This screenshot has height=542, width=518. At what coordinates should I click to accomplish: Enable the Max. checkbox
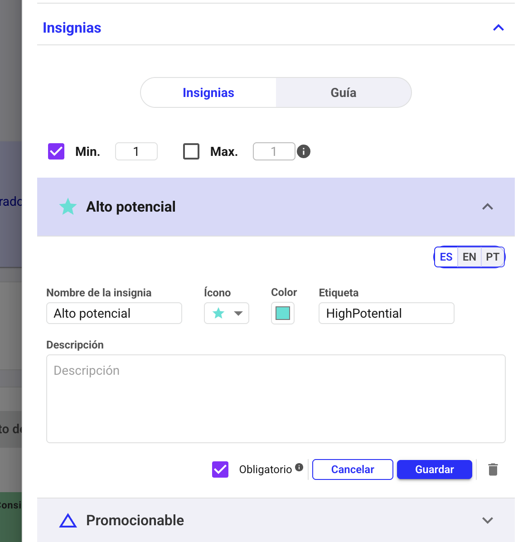point(191,151)
